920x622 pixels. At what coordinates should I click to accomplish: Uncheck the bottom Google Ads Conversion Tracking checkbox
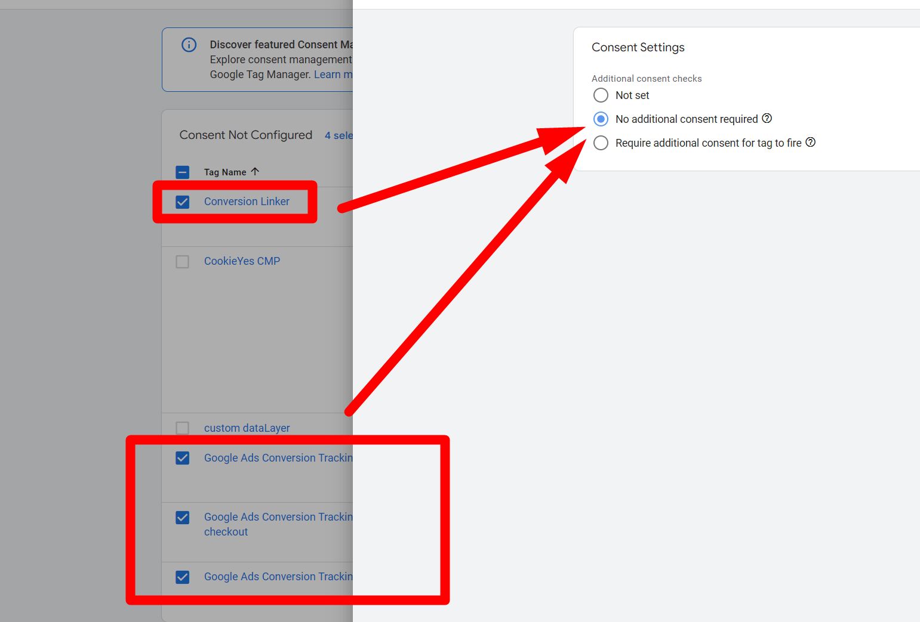[183, 577]
